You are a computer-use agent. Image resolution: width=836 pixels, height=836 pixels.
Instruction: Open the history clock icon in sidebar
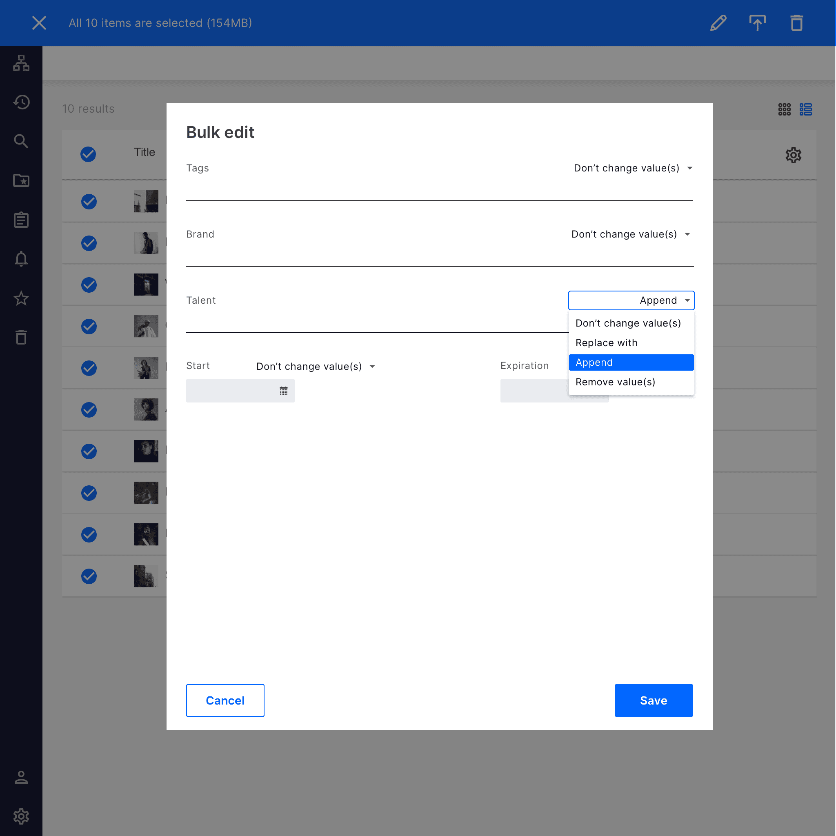21,102
